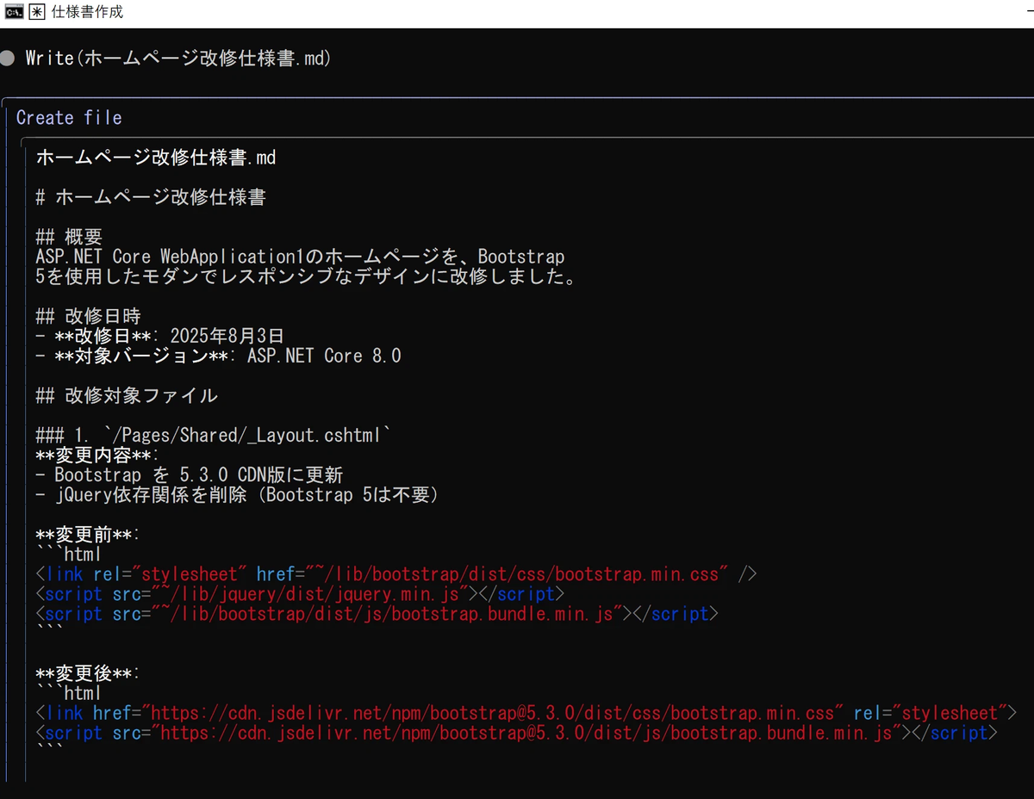This screenshot has width=1034, height=799.
Task: Click the window title 仕様書作成
Action: coord(87,12)
